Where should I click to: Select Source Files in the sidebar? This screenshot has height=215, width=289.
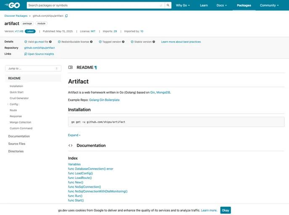click(x=17, y=144)
